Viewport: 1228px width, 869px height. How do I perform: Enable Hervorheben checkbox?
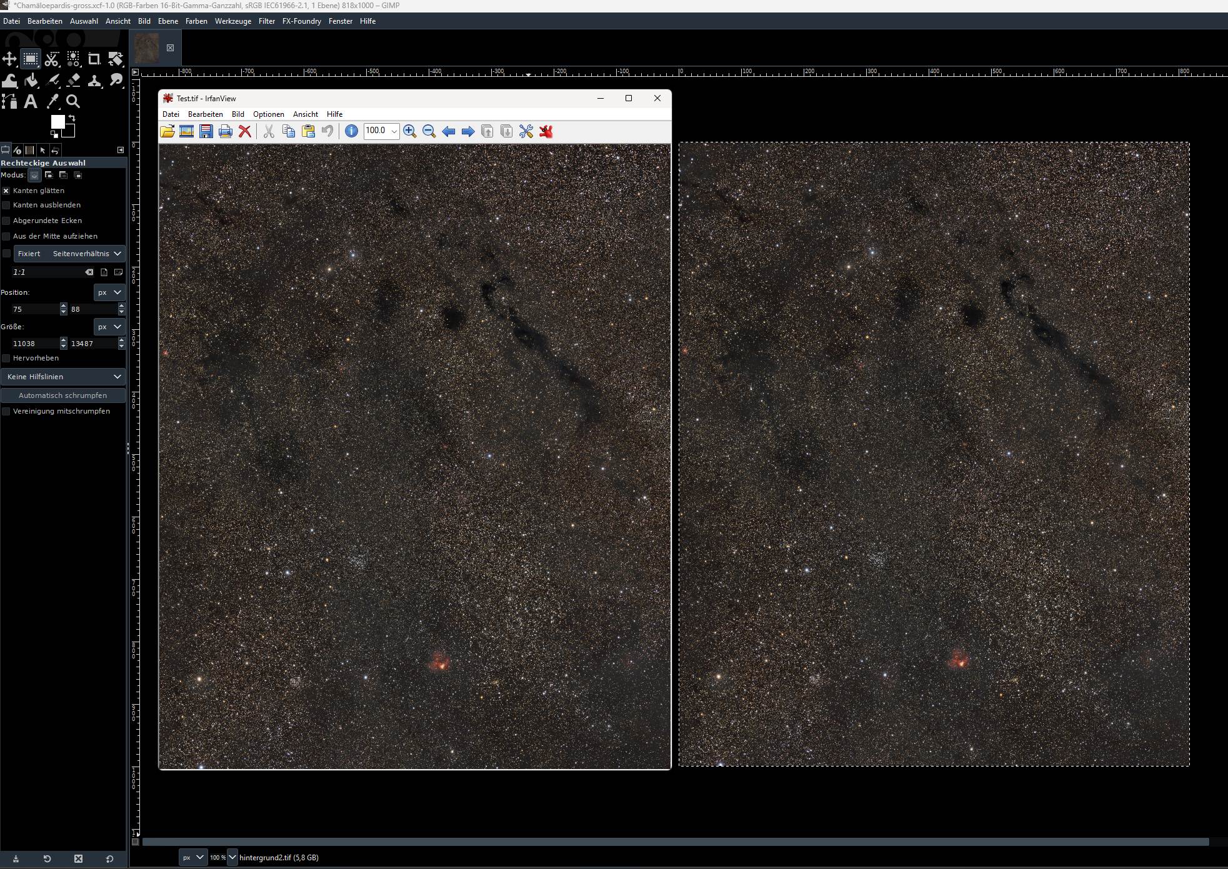[6, 358]
